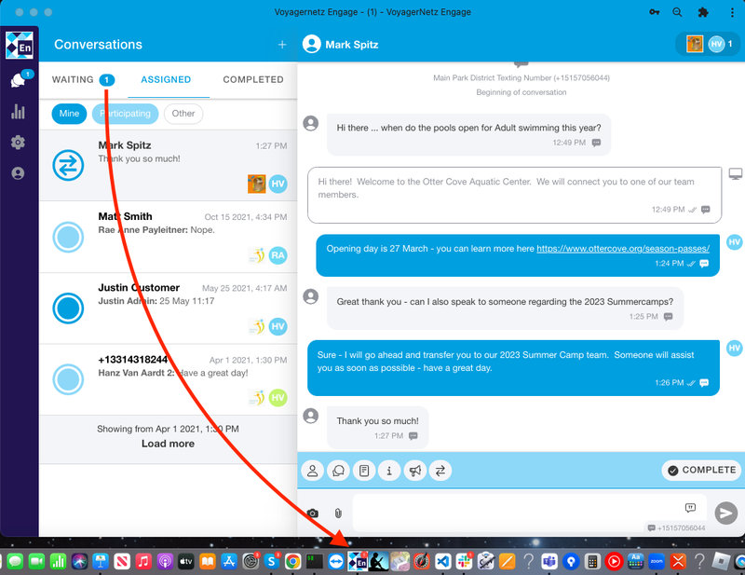Send the message with paper plane button
745x575 pixels.
tap(726, 513)
